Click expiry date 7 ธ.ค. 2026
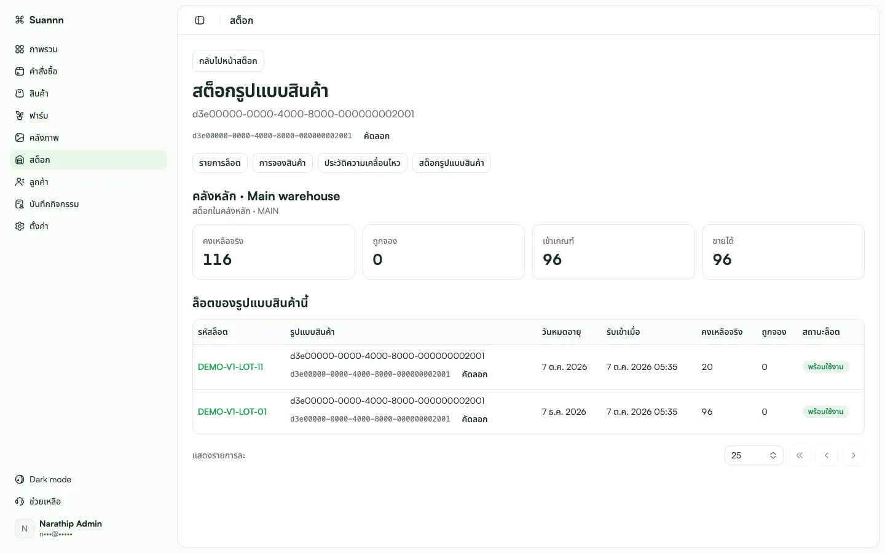The width and height of the screenshot is (885, 553). click(x=564, y=412)
